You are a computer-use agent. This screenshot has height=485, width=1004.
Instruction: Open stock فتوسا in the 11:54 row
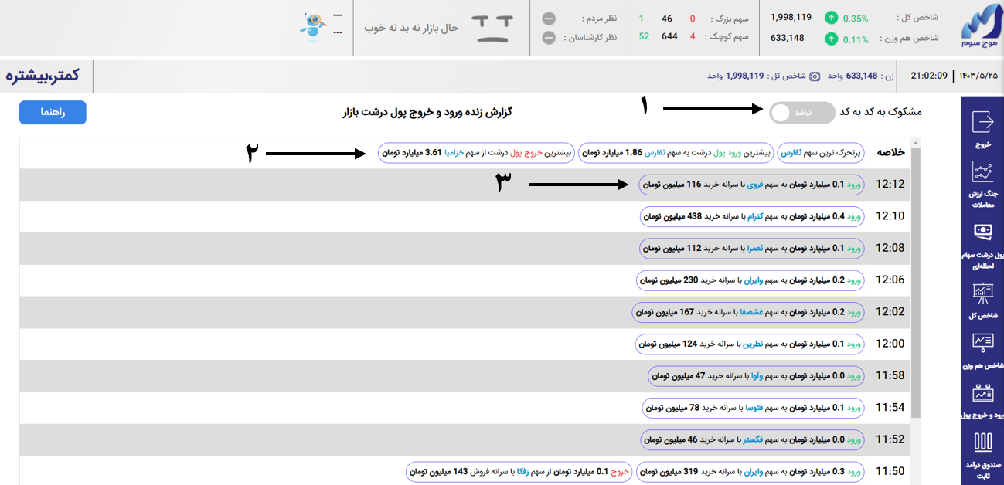click(x=754, y=407)
